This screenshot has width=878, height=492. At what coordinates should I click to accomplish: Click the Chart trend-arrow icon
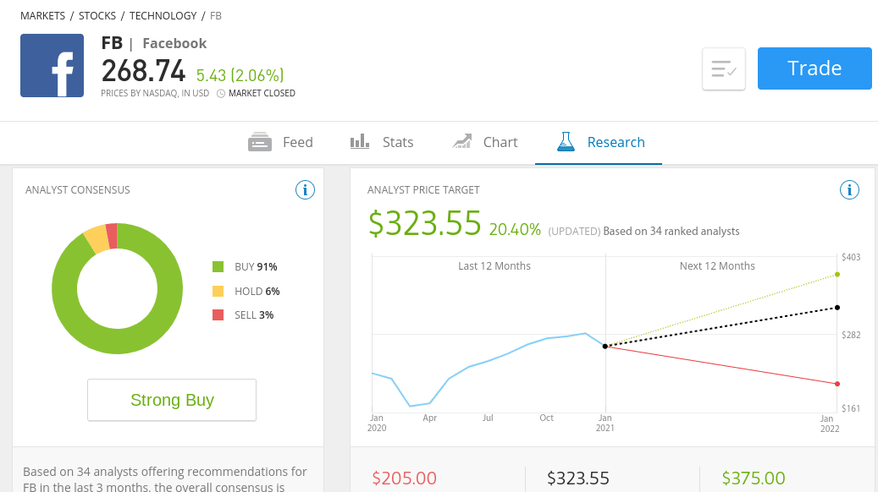coord(462,141)
